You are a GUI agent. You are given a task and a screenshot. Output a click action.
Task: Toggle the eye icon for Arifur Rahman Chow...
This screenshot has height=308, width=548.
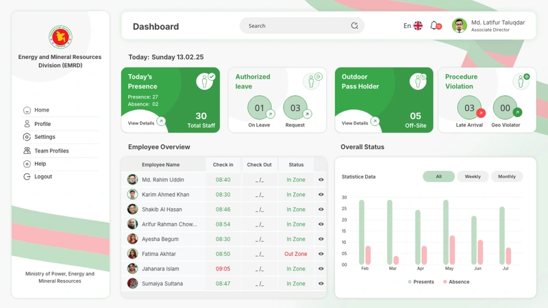(x=321, y=224)
